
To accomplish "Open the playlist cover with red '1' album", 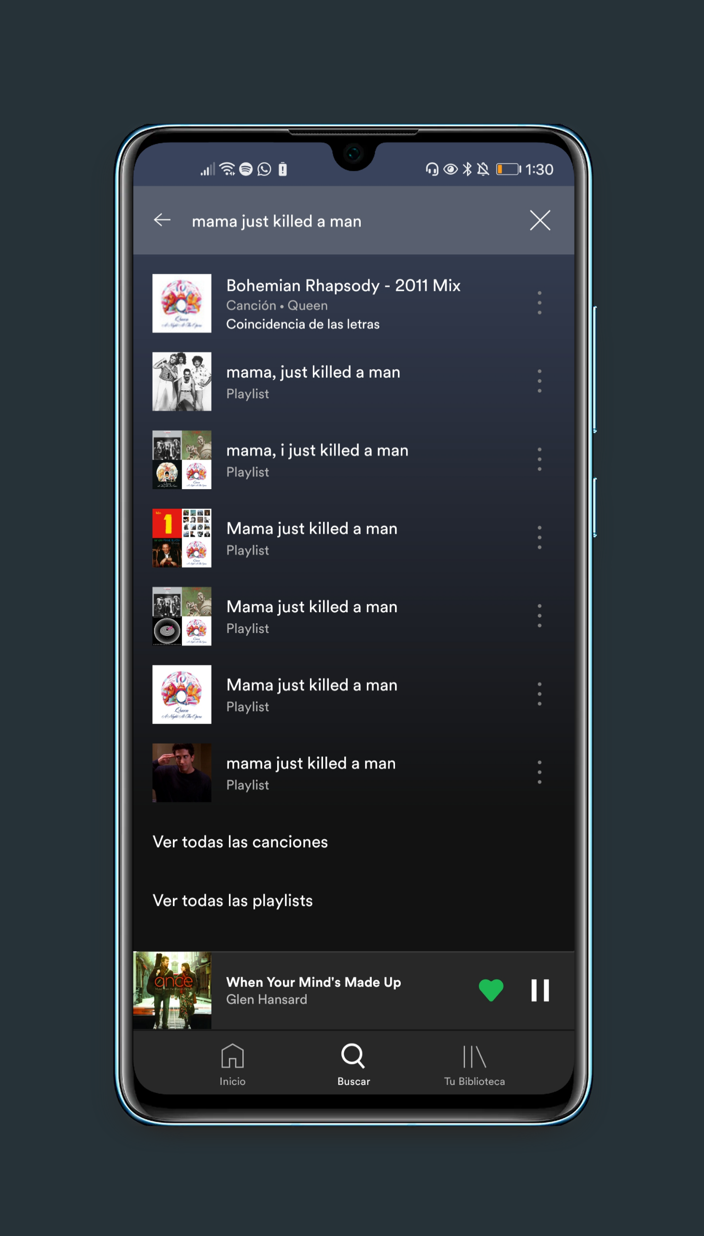I will (182, 538).
